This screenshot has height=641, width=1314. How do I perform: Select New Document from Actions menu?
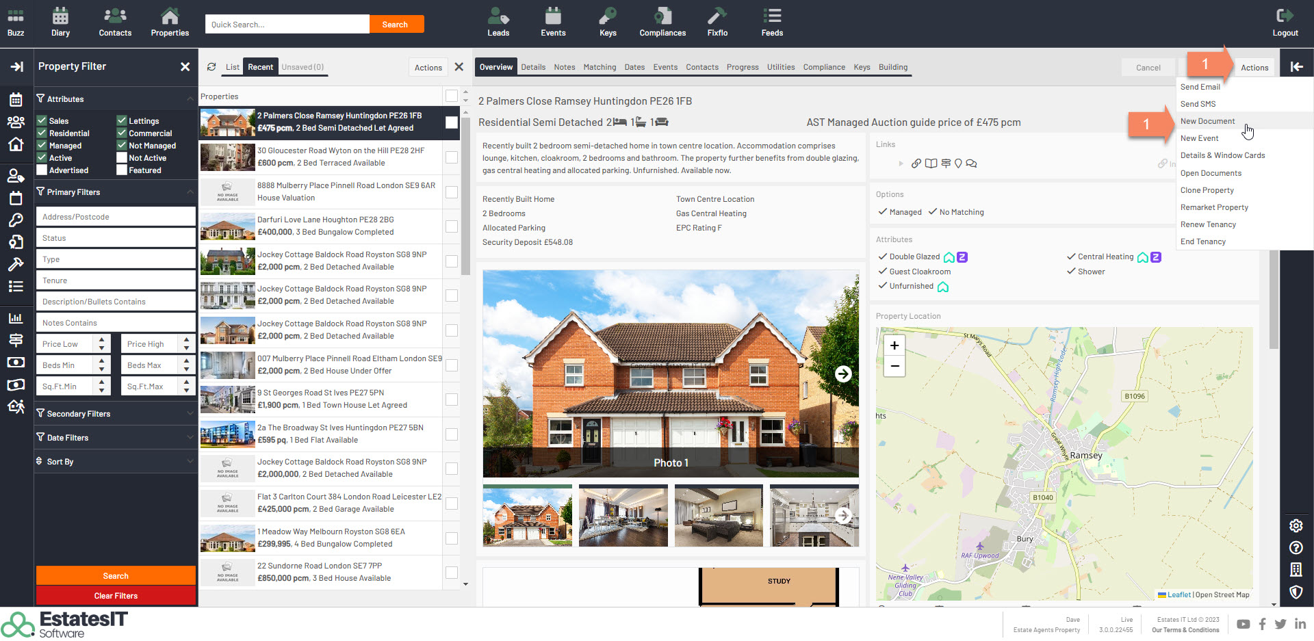point(1207,121)
